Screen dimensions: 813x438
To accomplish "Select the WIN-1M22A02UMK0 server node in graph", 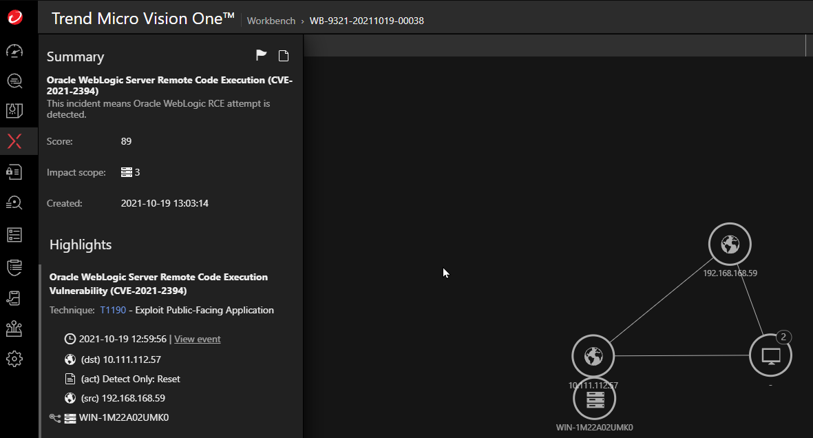I will (595, 399).
